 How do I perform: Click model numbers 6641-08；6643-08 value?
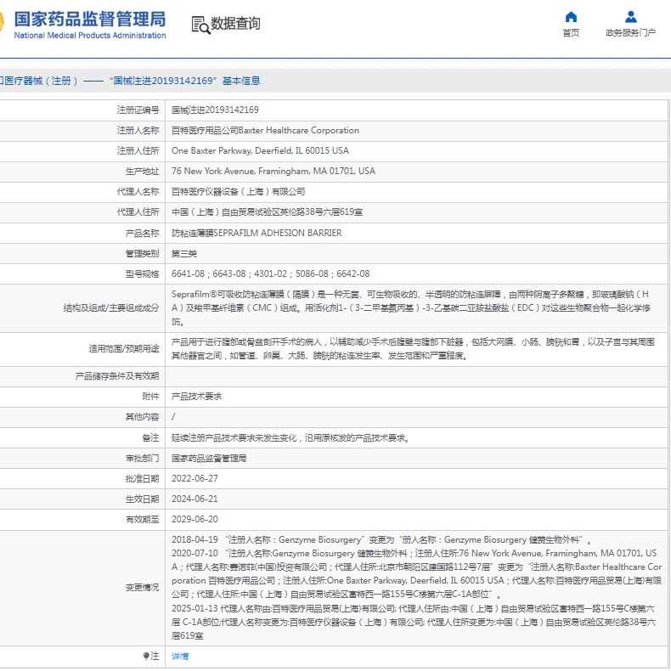[x=270, y=273]
